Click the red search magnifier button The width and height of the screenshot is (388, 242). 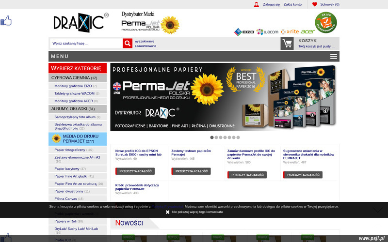tap(128, 43)
